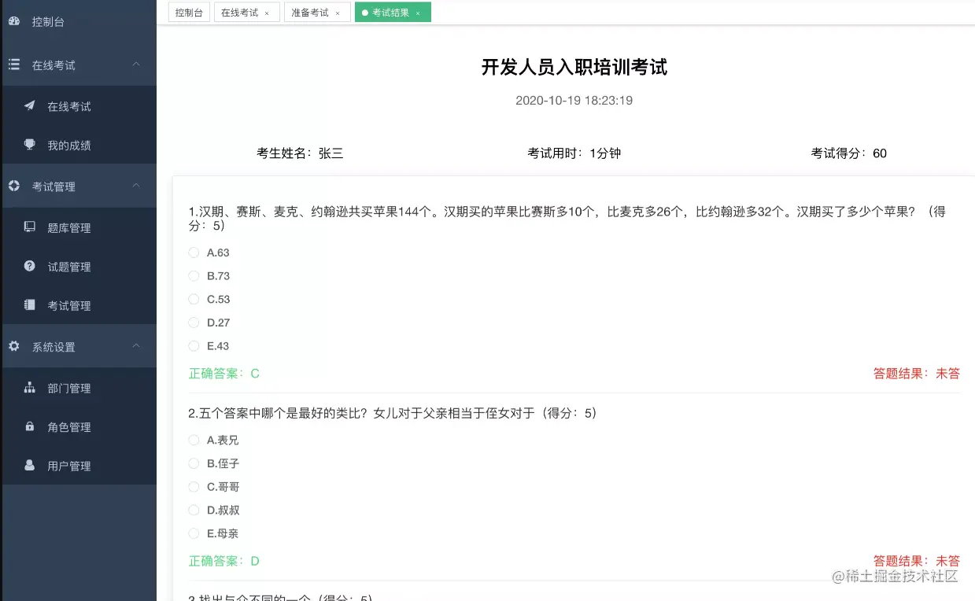Collapse the 在线考试 sidebar group arrow
The width and height of the screenshot is (975, 601).
(x=136, y=65)
